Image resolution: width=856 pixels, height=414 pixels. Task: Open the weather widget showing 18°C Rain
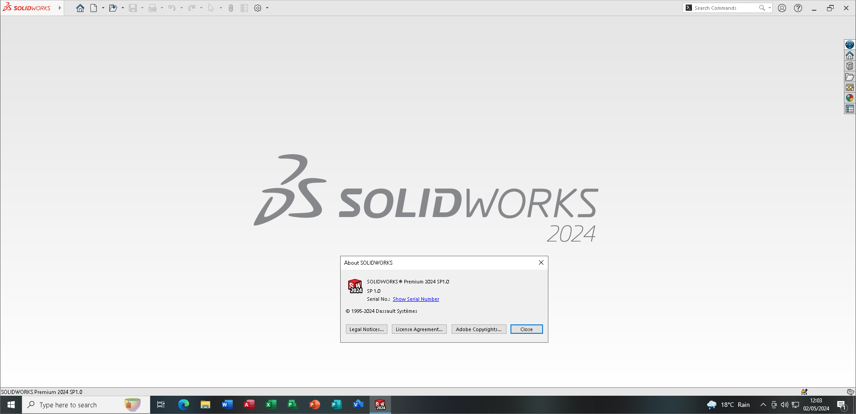pyautogui.click(x=728, y=405)
